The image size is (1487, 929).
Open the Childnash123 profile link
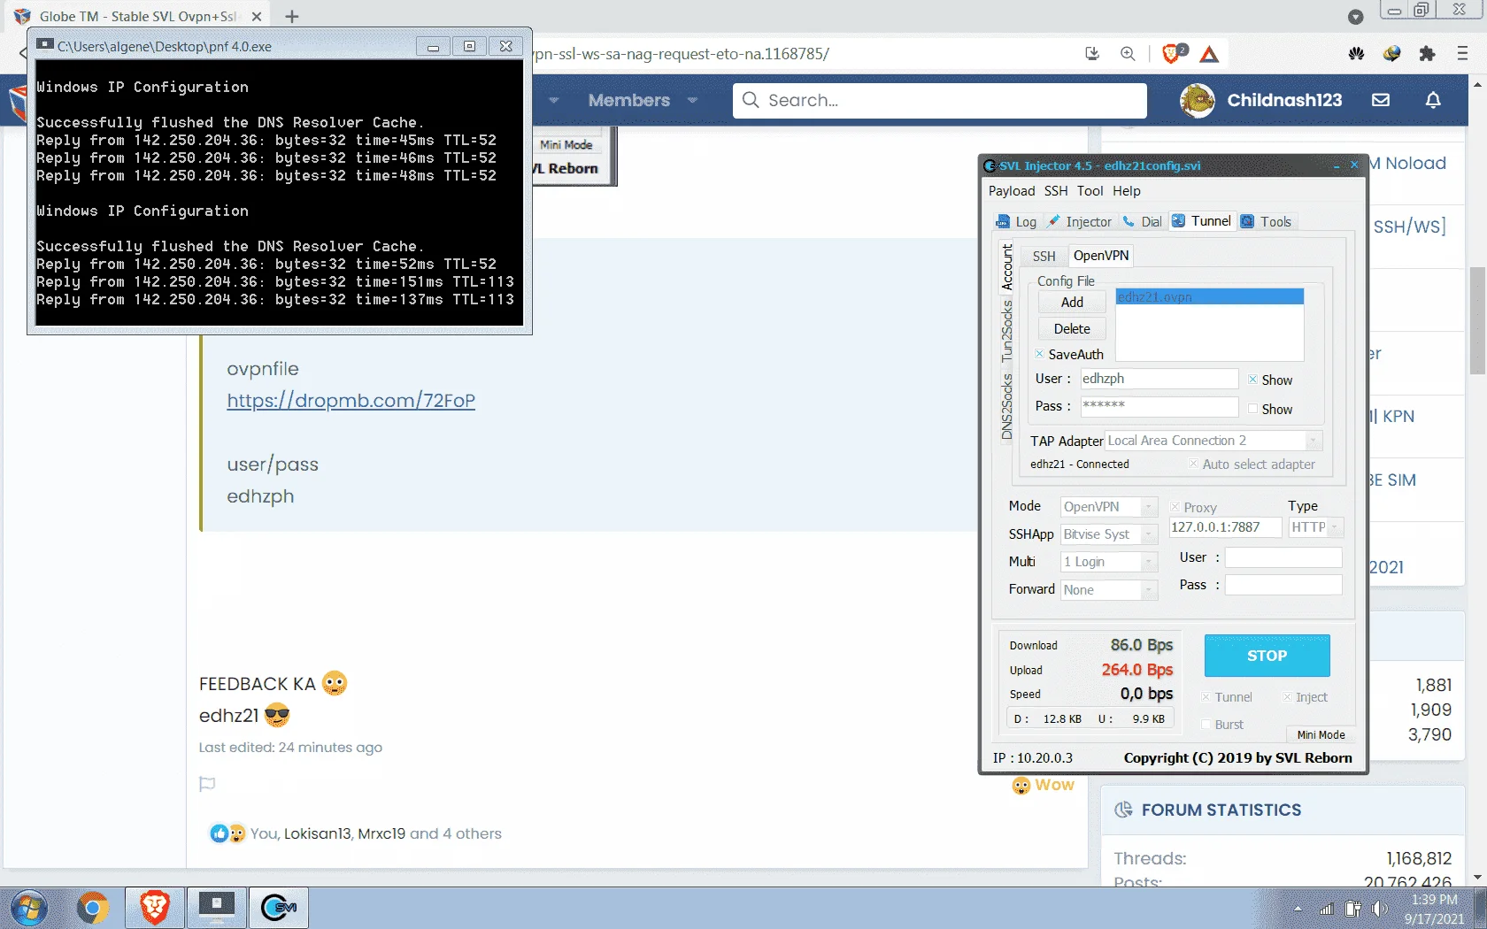[x=1284, y=101]
